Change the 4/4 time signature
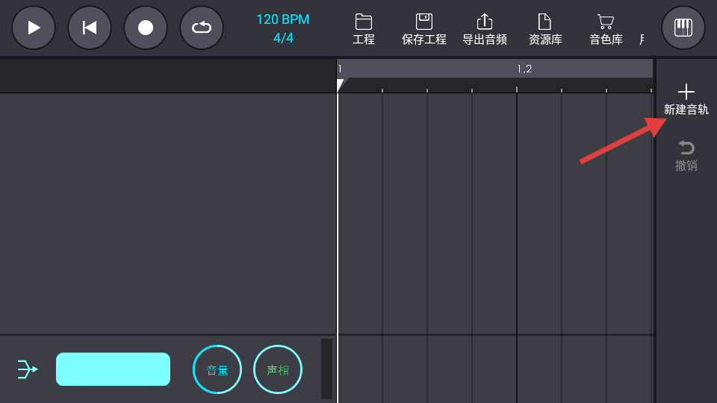717x403 pixels. [283, 38]
